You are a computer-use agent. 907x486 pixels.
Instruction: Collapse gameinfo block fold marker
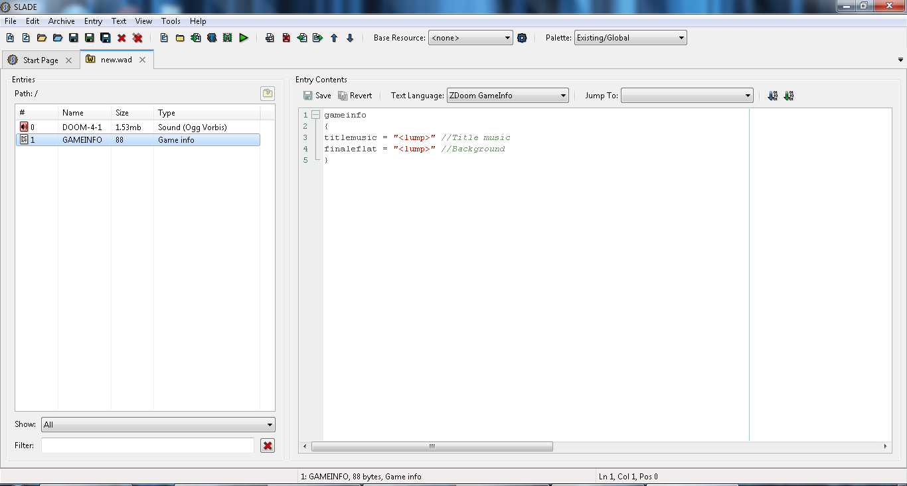315,115
